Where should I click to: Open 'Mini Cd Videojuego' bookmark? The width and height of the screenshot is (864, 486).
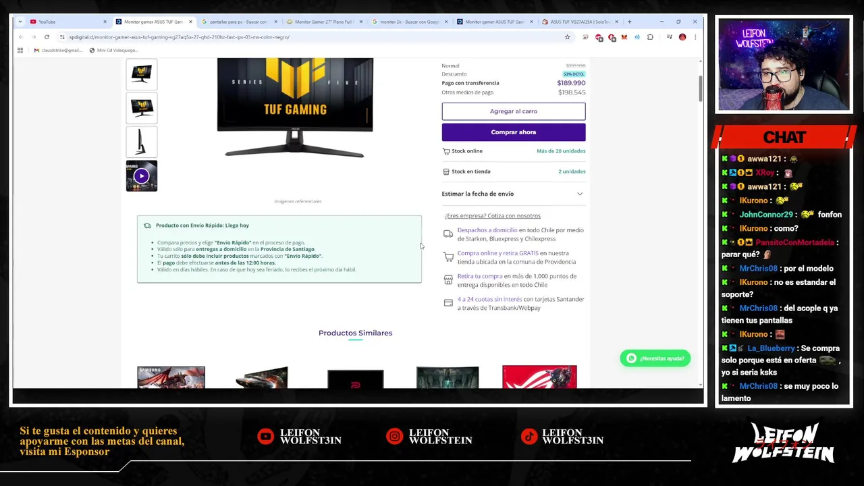113,50
